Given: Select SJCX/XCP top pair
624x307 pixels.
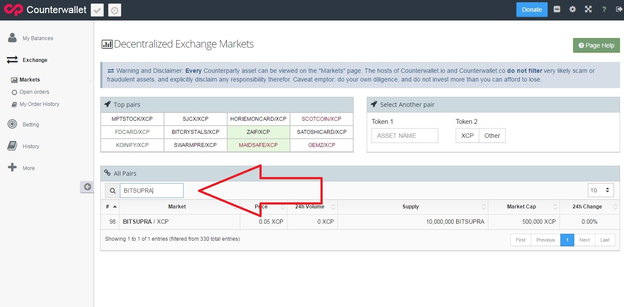Looking at the screenshot, I should pyautogui.click(x=195, y=119).
